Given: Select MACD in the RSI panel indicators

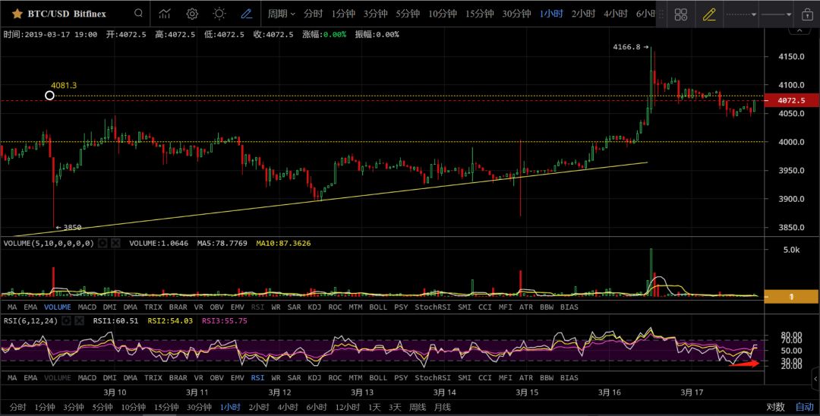Looking at the screenshot, I should tap(87, 377).
